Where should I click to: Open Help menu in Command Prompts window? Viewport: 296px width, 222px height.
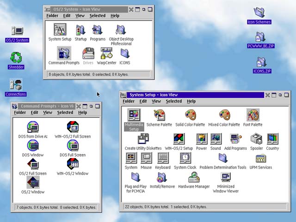[82, 112]
